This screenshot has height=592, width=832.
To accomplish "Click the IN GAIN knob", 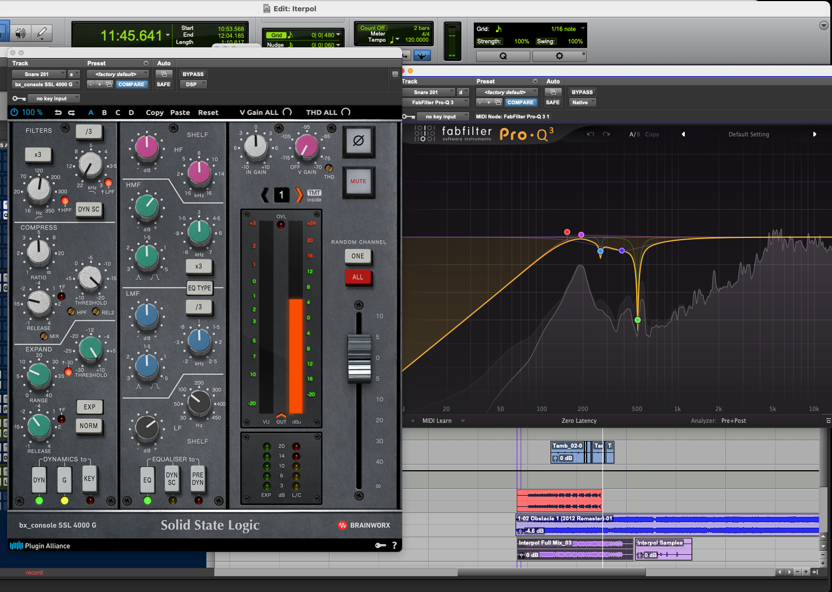I will tap(256, 146).
